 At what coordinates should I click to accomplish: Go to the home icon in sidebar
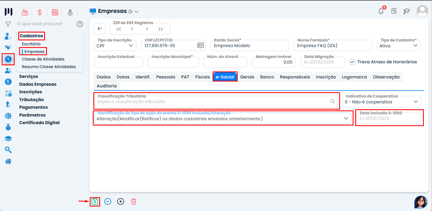point(8,161)
